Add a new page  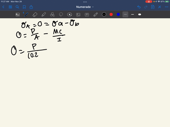[x=153, y=7]
